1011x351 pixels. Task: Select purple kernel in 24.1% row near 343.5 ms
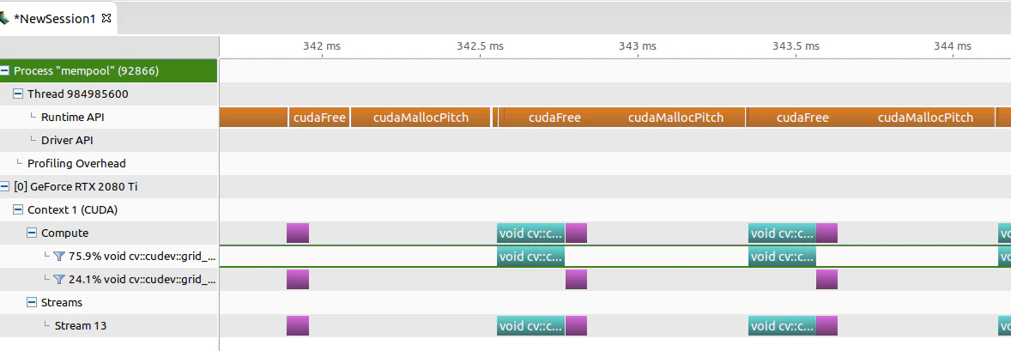point(826,280)
